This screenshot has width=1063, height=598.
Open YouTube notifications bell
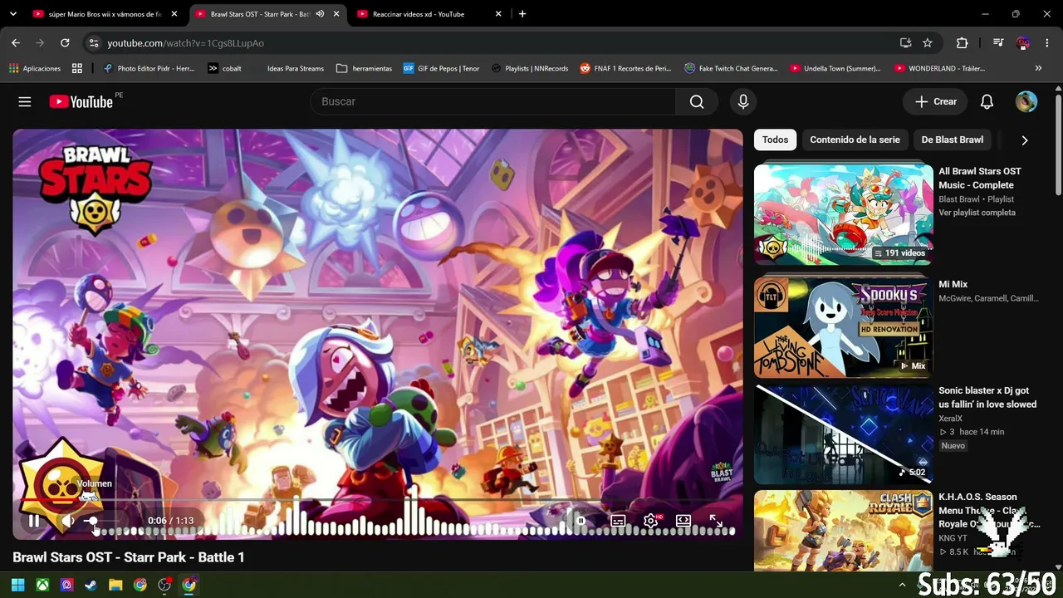tap(987, 101)
